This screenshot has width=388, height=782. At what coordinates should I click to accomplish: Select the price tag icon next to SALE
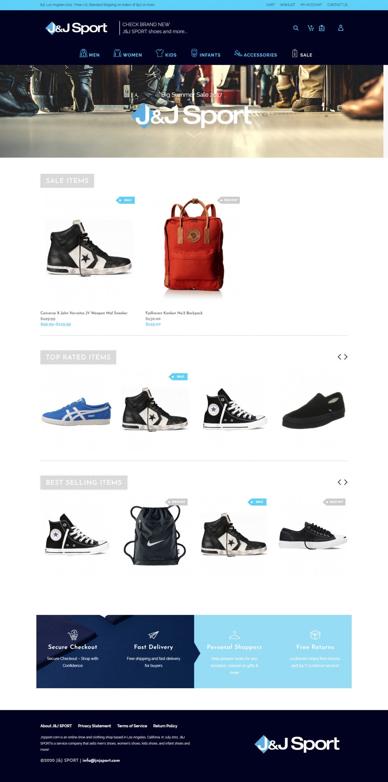point(295,53)
